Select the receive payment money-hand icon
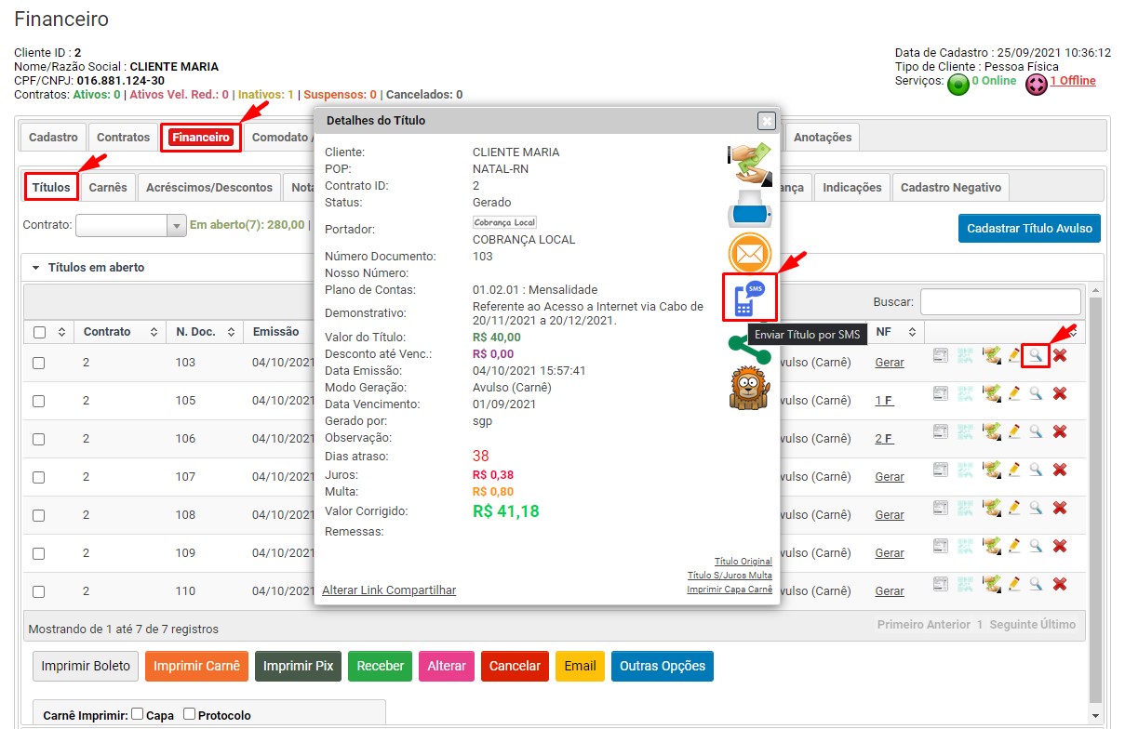The height and width of the screenshot is (729, 1125). 749,164
